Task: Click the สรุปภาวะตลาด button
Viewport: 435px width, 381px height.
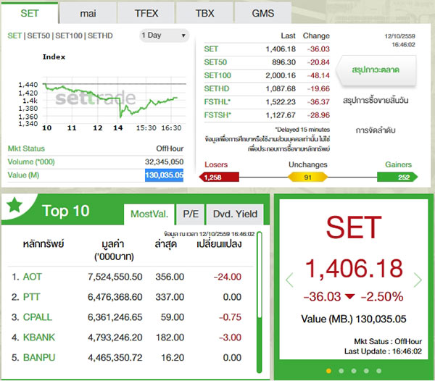Action: pos(376,70)
